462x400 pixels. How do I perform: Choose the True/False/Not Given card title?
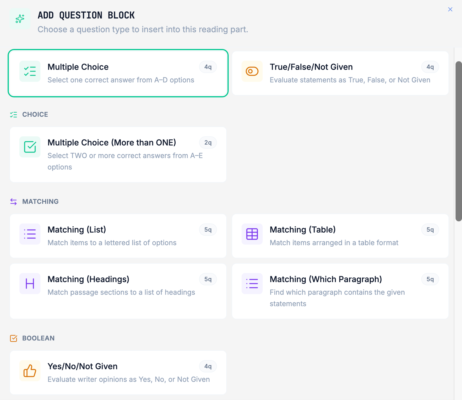[x=311, y=67]
